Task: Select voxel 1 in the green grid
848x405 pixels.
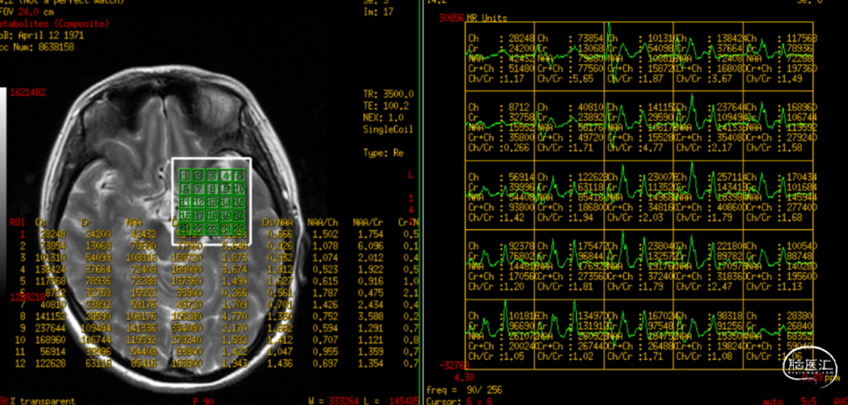Action: coord(185,175)
